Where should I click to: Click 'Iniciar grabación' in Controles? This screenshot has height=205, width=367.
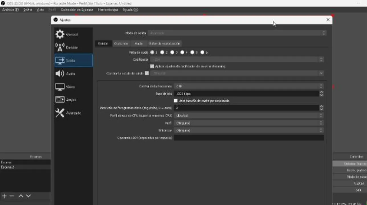point(350,170)
